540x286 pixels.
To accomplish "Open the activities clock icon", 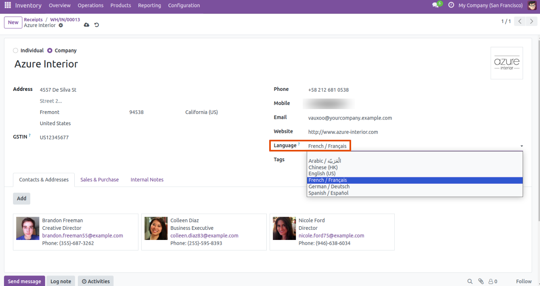I will (x=451, y=6).
